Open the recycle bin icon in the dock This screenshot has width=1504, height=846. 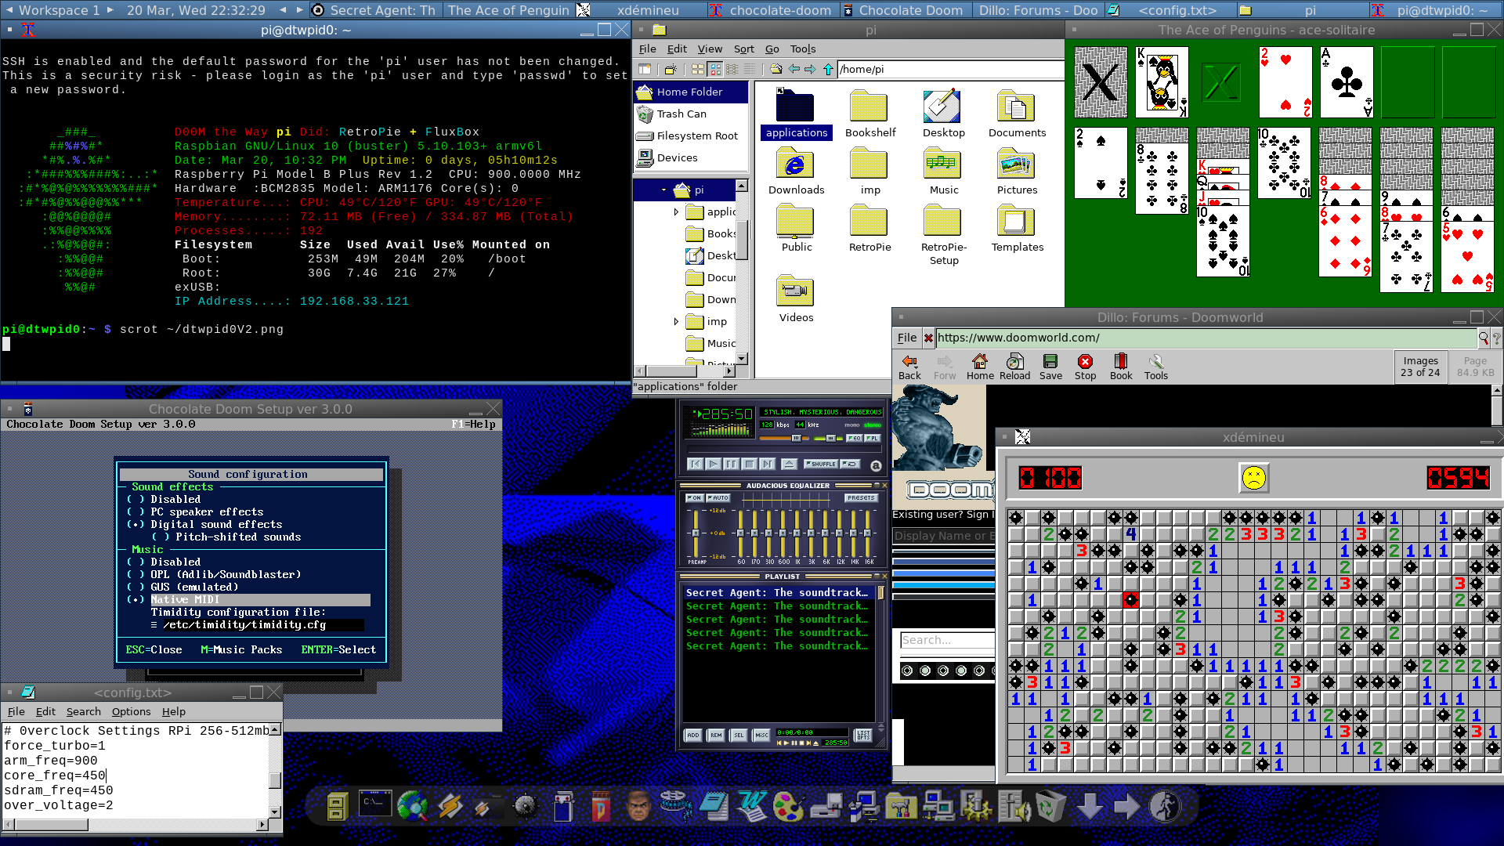(x=1050, y=806)
